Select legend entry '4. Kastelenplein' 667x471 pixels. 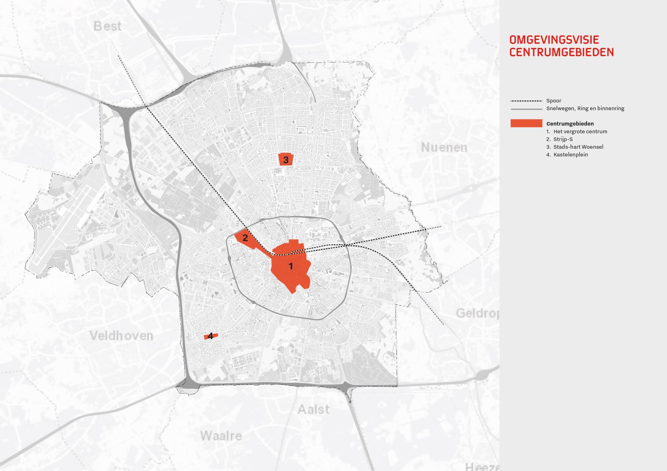(x=567, y=155)
